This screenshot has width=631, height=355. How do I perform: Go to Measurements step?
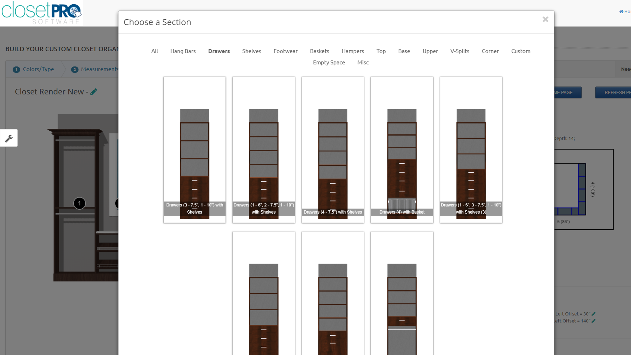click(x=95, y=69)
